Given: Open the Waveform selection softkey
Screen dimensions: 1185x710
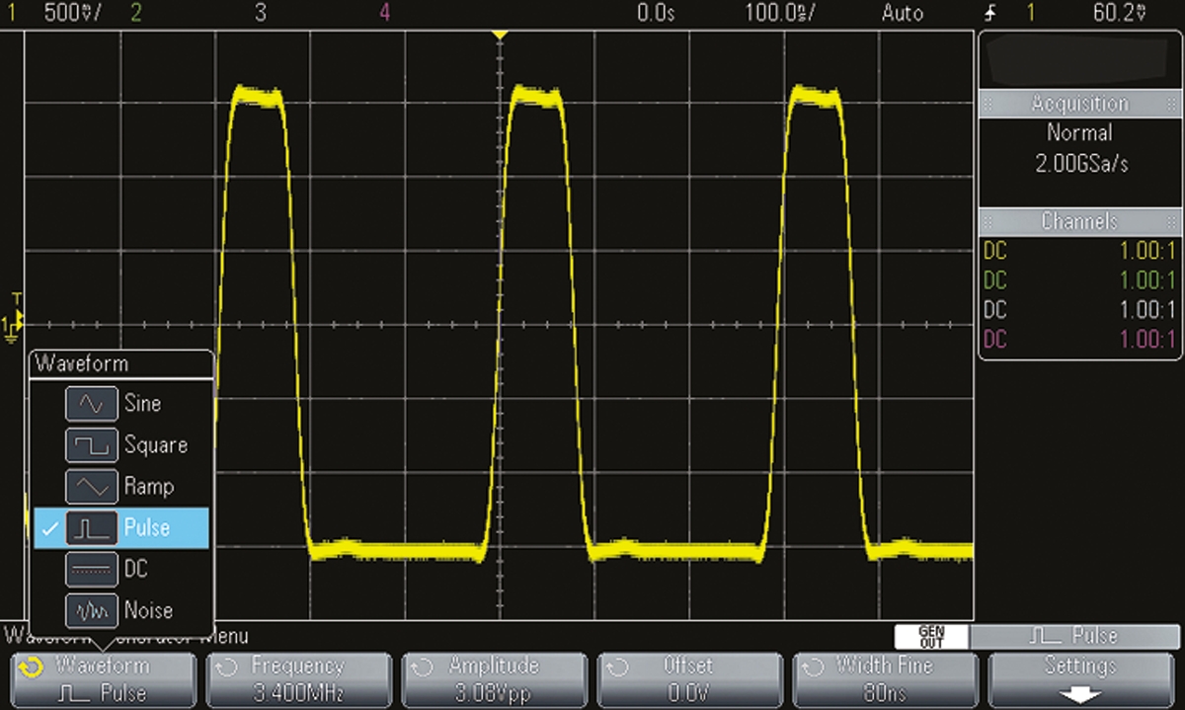Looking at the screenshot, I should coord(103,679).
